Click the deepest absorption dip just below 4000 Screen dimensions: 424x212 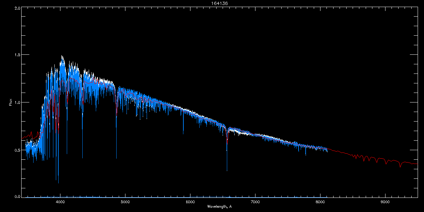click(58, 182)
